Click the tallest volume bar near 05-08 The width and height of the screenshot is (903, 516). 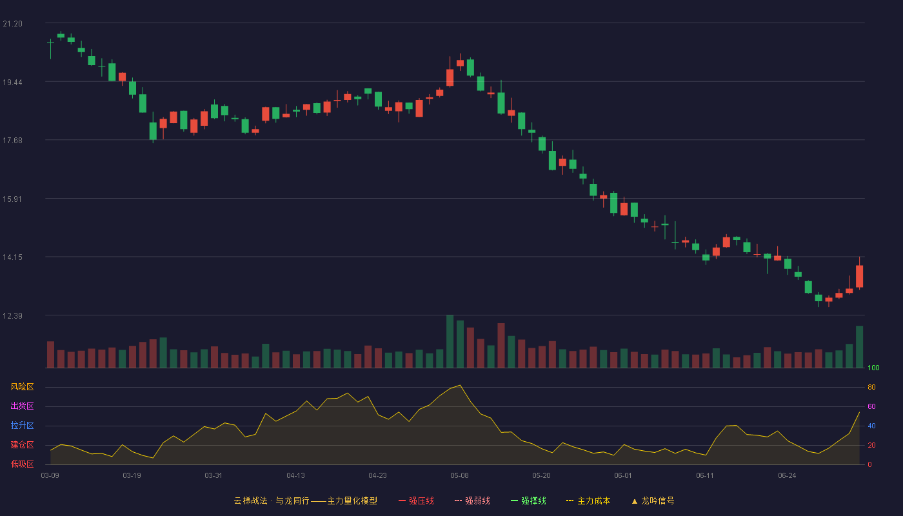(450, 341)
